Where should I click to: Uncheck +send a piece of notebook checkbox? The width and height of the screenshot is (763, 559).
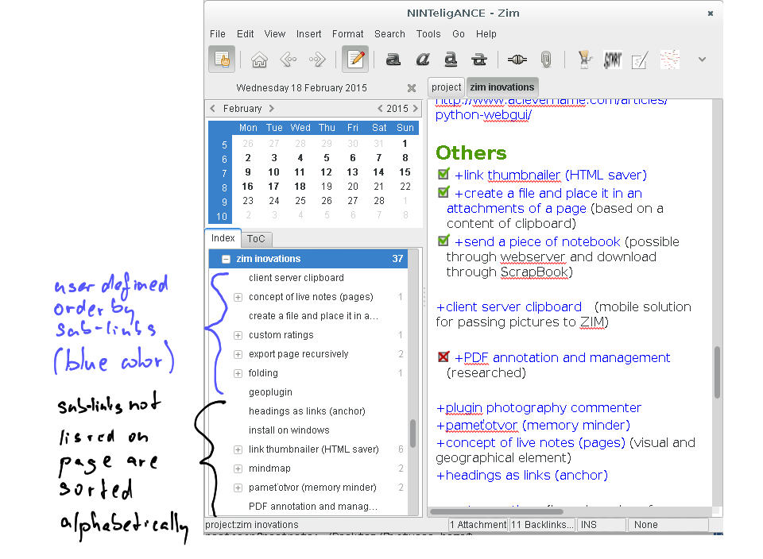point(443,240)
